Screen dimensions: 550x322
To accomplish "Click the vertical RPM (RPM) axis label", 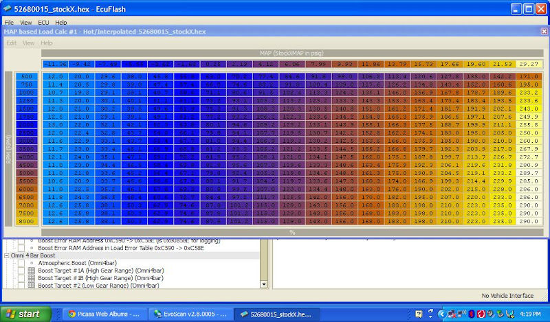I will [x=9, y=149].
